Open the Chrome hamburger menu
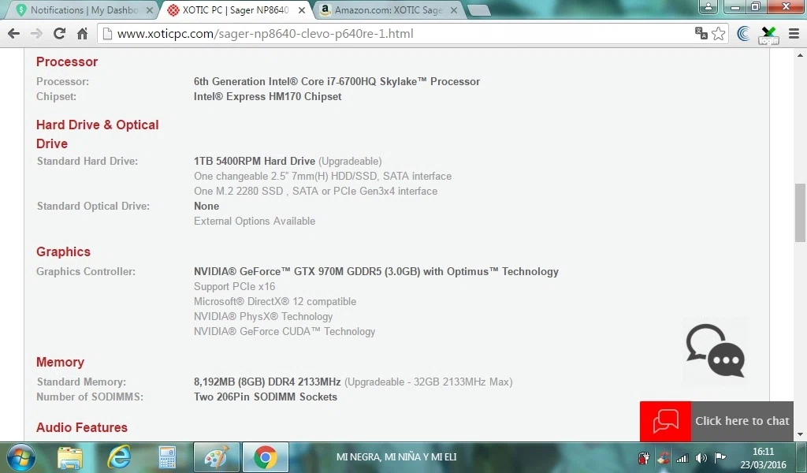 (x=794, y=34)
